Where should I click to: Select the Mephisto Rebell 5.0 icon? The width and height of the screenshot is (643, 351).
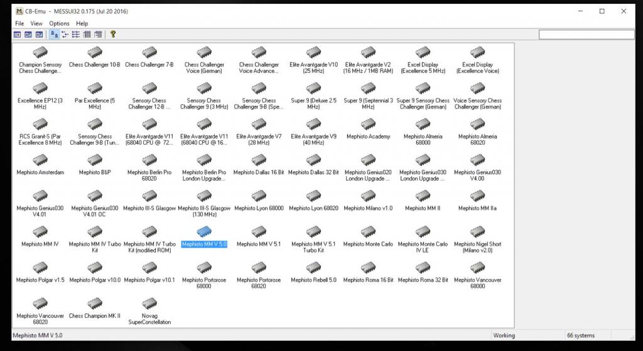tap(313, 269)
